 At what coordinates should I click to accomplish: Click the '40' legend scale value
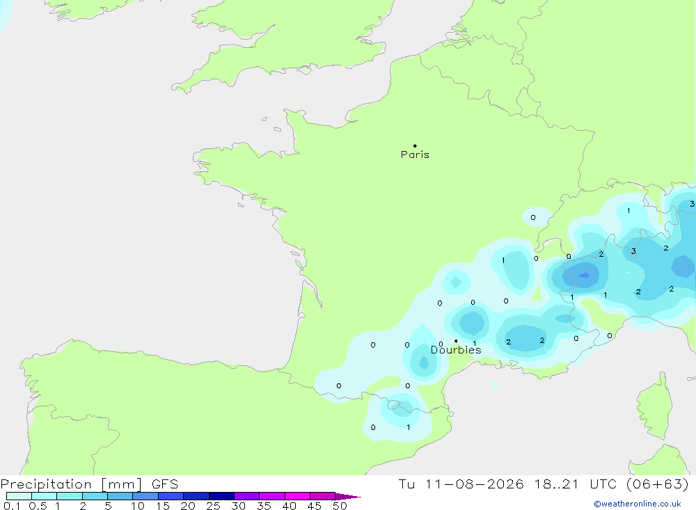point(290,506)
